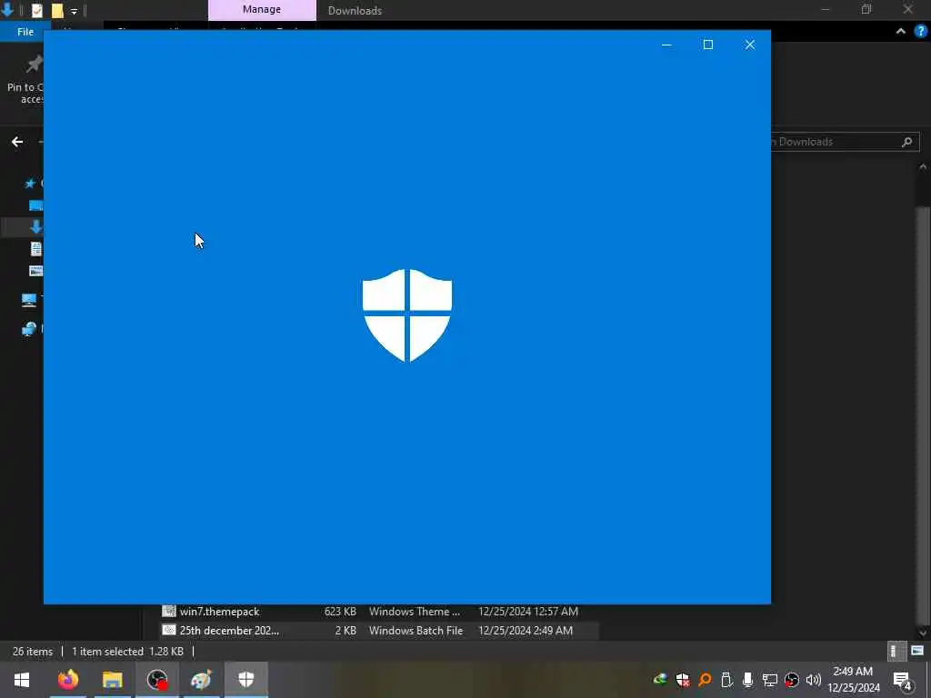Click the Quick access star in sidebar
The height and width of the screenshot is (698, 931).
click(30, 184)
